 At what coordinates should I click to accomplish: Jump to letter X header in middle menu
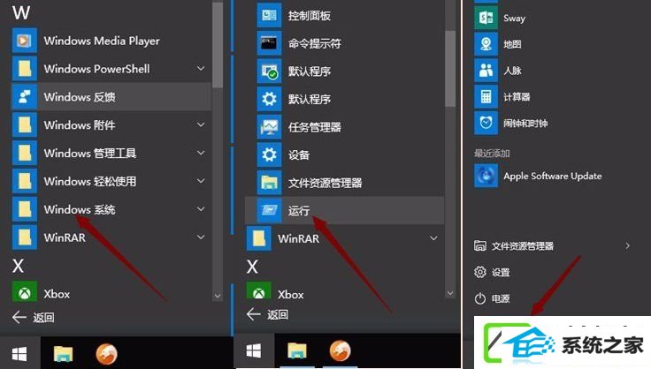[x=252, y=267]
